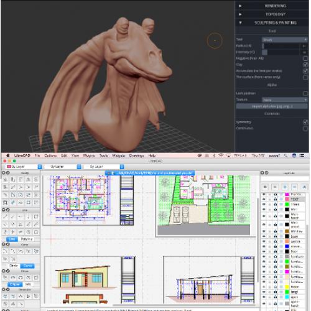The image size is (311, 311).
Task: Add a new layer with plus icon
Action: click(x=285, y=187)
